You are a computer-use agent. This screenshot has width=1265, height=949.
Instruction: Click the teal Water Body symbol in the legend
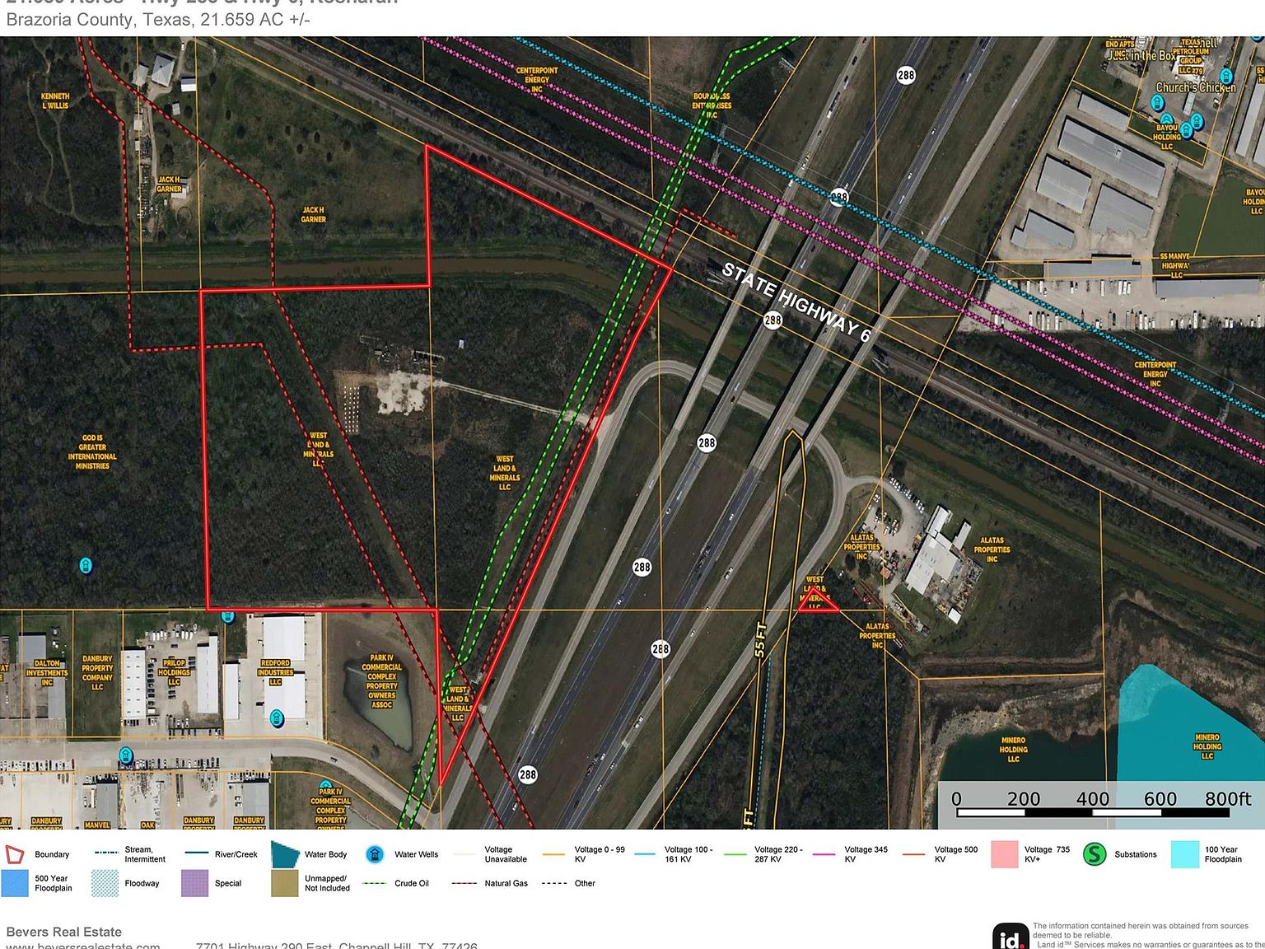(286, 853)
